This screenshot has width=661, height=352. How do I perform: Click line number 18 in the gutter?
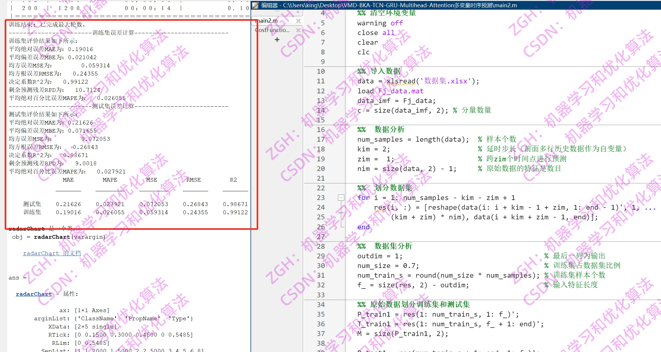click(321, 149)
